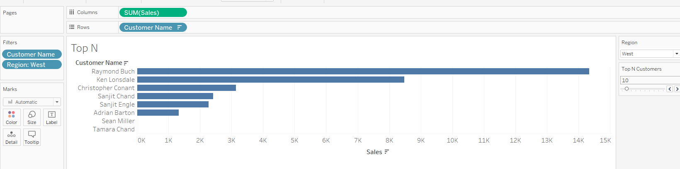This screenshot has height=169, width=680.
Task: Click sort icon beside Customer Name header
Action: (126, 63)
